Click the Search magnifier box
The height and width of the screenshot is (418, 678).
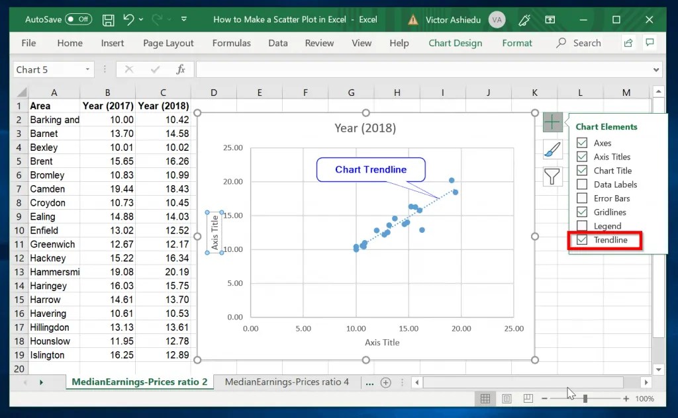(x=579, y=43)
